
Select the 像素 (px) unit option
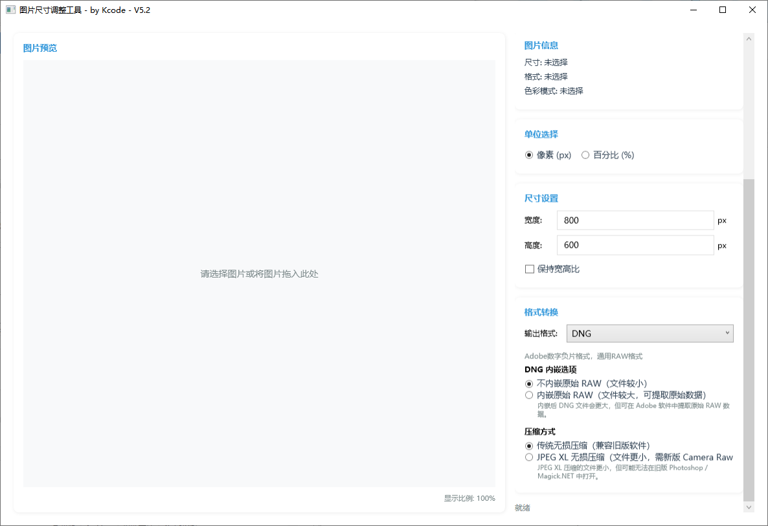529,155
